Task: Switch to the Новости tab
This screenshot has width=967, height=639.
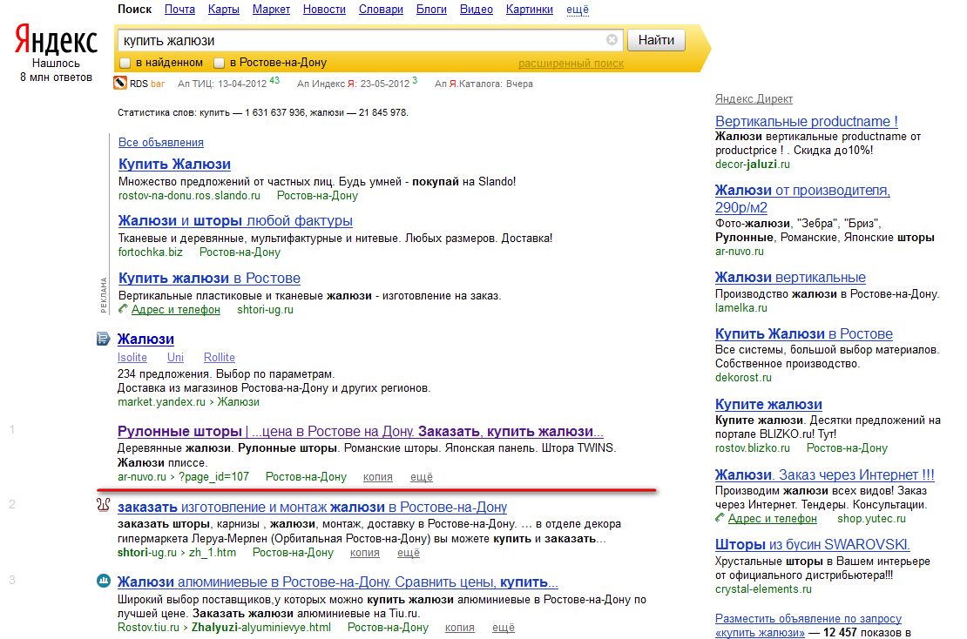Action: point(324,10)
